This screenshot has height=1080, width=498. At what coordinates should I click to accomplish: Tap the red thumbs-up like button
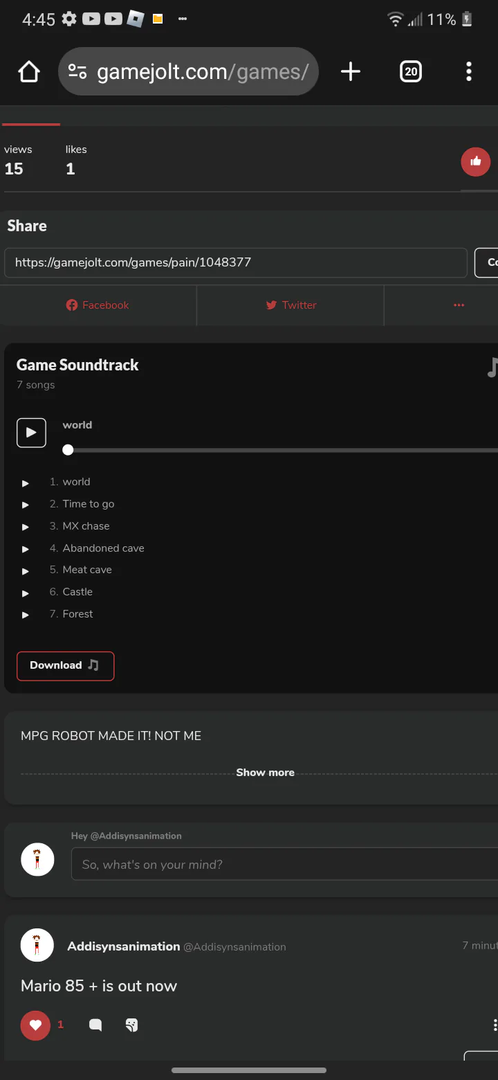point(476,162)
